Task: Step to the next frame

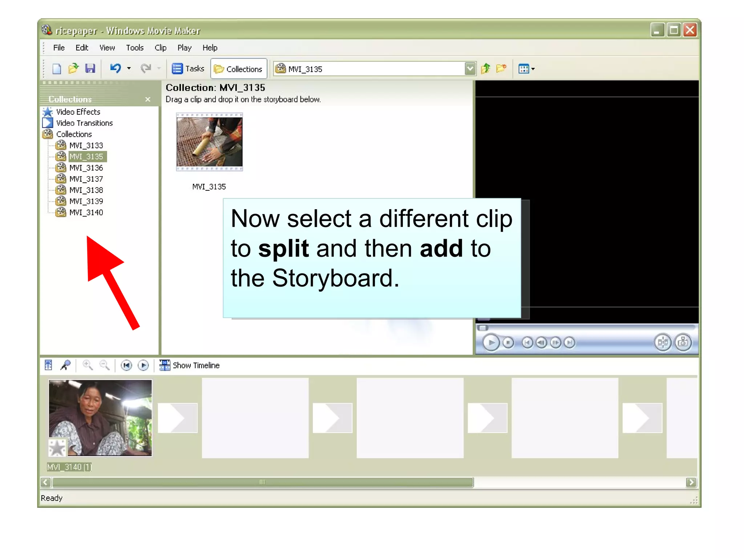Action: tap(555, 343)
